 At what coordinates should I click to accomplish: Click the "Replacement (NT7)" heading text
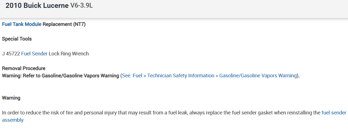click(x=64, y=24)
